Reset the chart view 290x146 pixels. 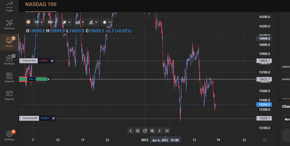(x=145, y=131)
